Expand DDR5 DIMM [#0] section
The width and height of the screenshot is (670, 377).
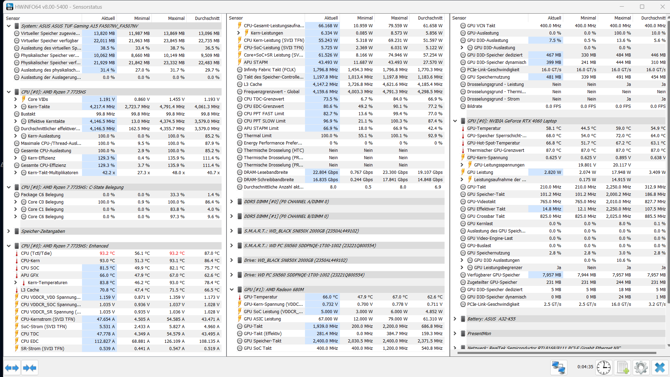(232, 202)
